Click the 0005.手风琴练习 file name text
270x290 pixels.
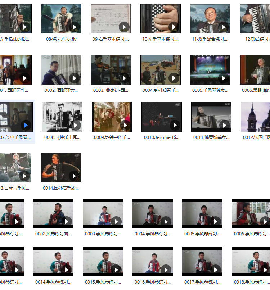(x=202, y=234)
